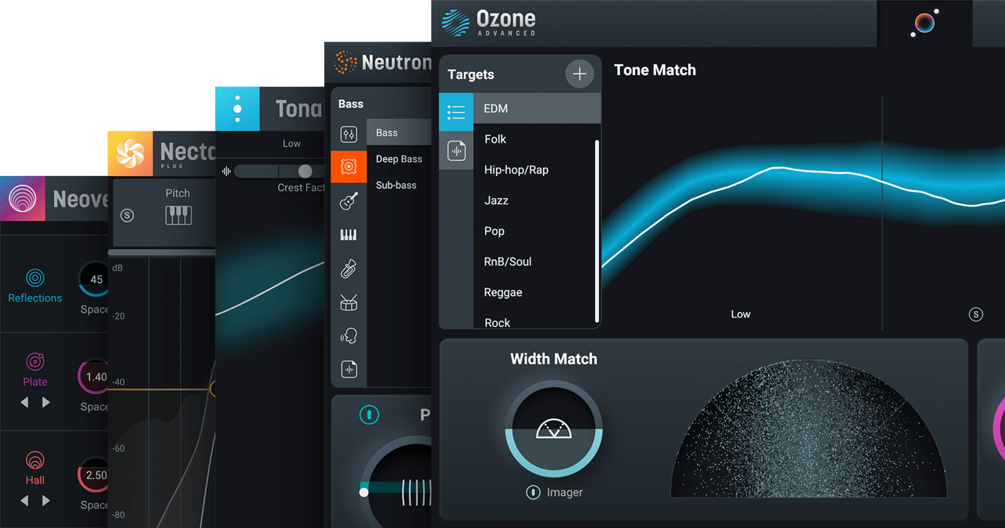Select the Neutron guitar category icon
Image resolution: width=1005 pixels, height=528 pixels.
[x=349, y=200]
